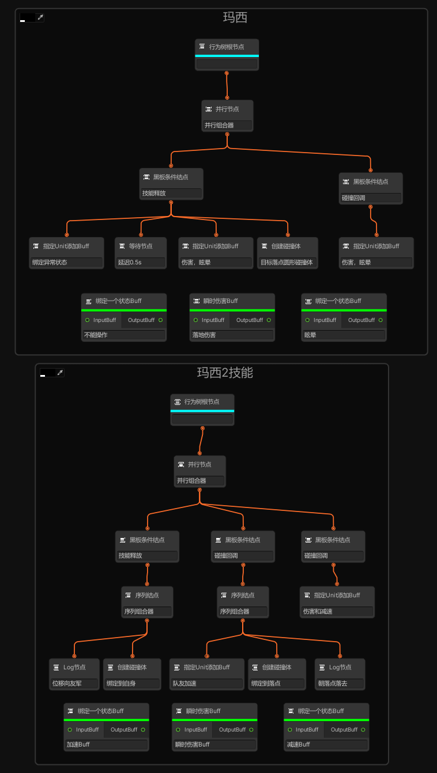This screenshot has height=773, width=437.
Task: Click the 伤害和减速 description field
Action: (337, 611)
